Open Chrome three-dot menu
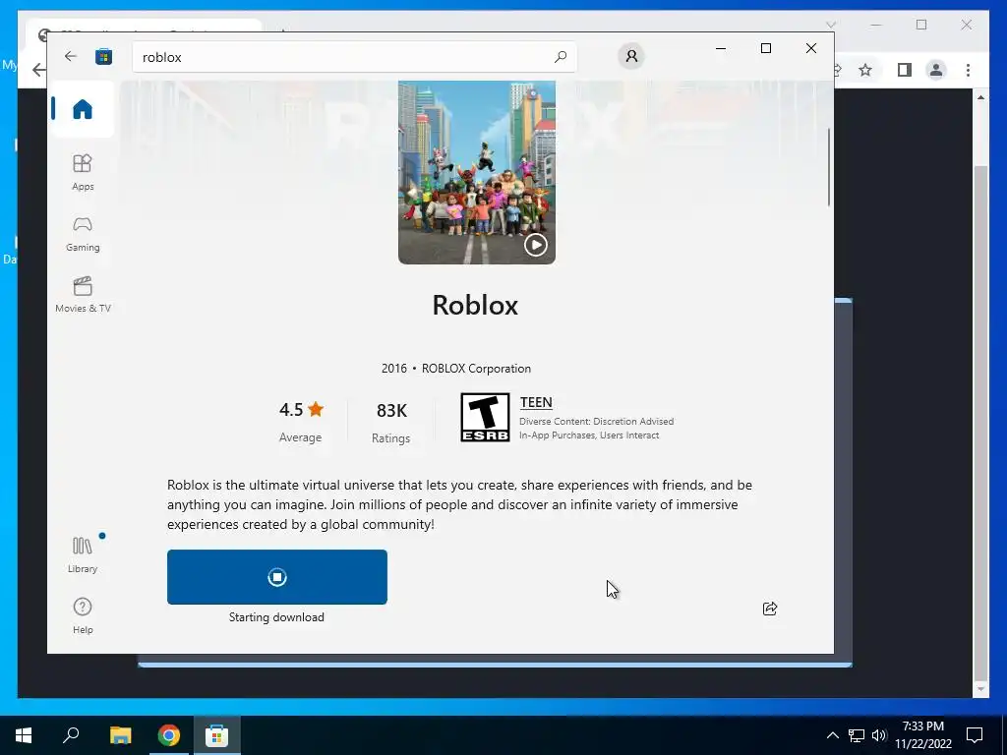Image resolution: width=1007 pixels, height=755 pixels. (968, 70)
